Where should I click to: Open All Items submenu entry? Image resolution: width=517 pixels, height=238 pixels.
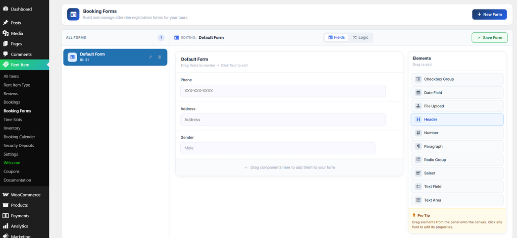click(x=11, y=76)
